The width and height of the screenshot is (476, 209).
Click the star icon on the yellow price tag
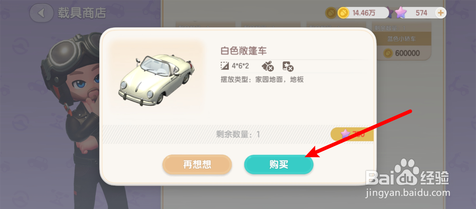click(x=345, y=134)
